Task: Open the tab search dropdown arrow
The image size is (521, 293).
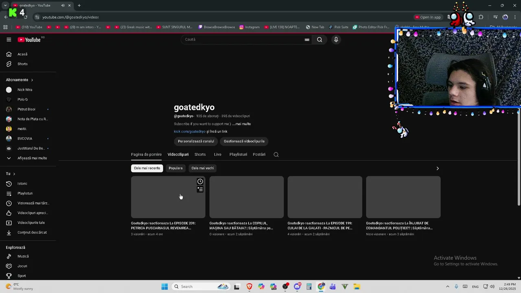Action: coord(5,5)
